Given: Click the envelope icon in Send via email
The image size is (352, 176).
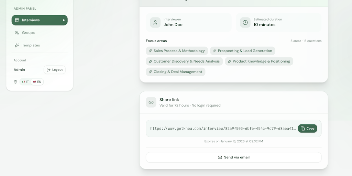Looking at the screenshot, I should 220,157.
